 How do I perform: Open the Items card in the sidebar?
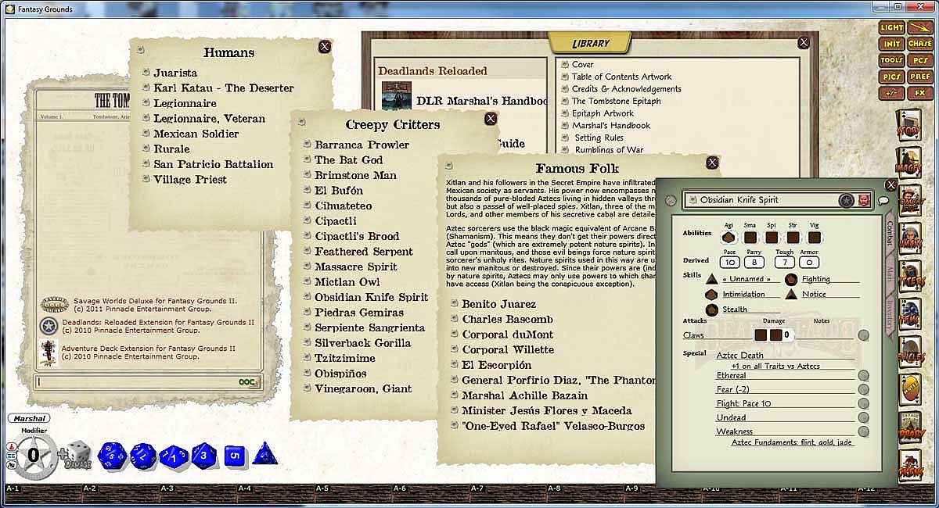[x=910, y=314]
